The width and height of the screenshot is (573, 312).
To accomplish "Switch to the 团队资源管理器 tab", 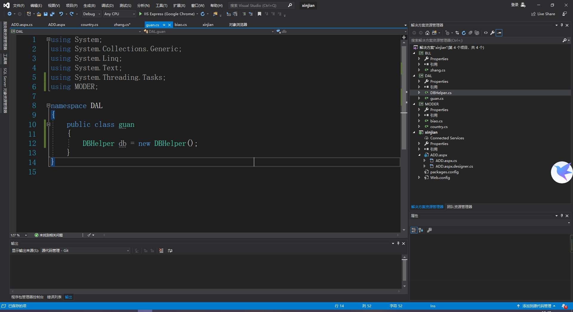I will click(x=460, y=207).
